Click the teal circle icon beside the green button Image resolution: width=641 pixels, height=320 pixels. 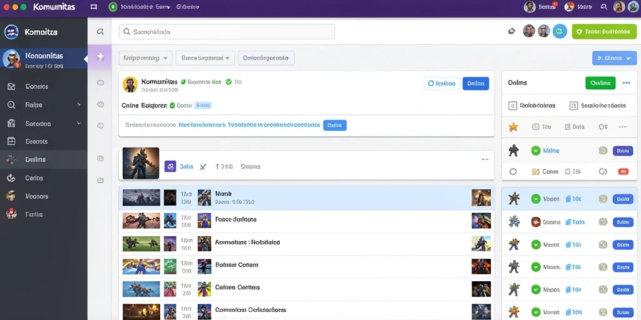coord(560,31)
